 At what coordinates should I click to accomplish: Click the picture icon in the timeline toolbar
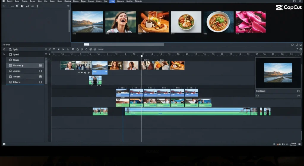point(58,49)
